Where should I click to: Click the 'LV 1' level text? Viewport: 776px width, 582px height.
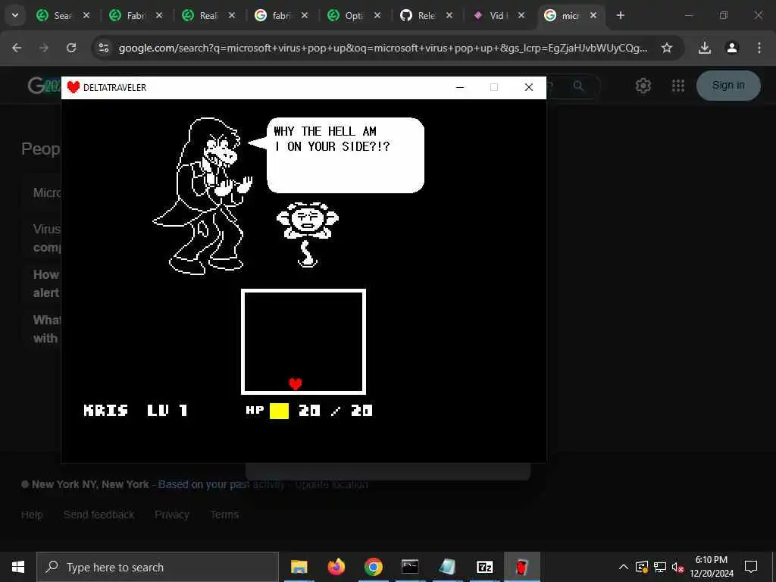(167, 410)
